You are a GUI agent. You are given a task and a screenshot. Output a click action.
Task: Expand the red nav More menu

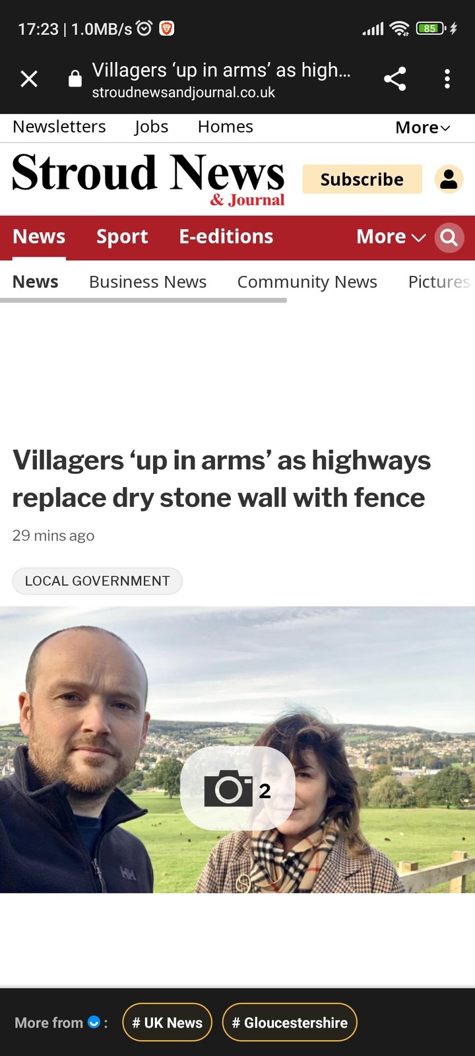391,237
